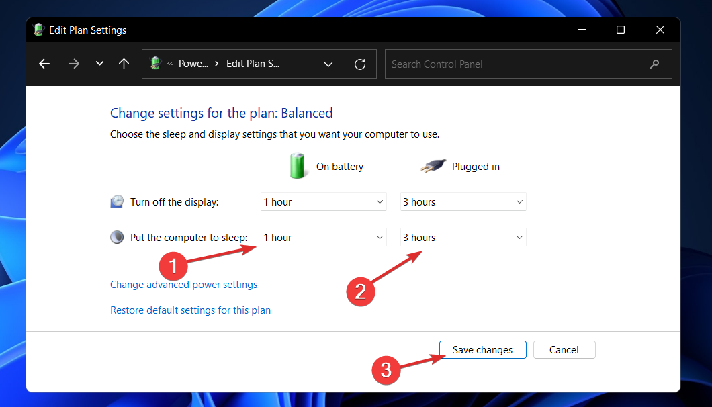
Task: Open the address bar breadcrumb dropdown chevron
Action: [328, 64]
